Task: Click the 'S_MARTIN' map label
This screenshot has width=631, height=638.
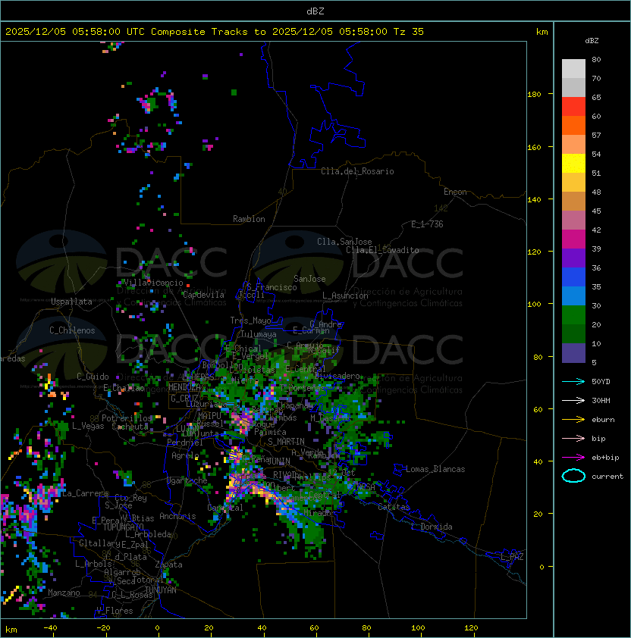Action: (286, 442)
